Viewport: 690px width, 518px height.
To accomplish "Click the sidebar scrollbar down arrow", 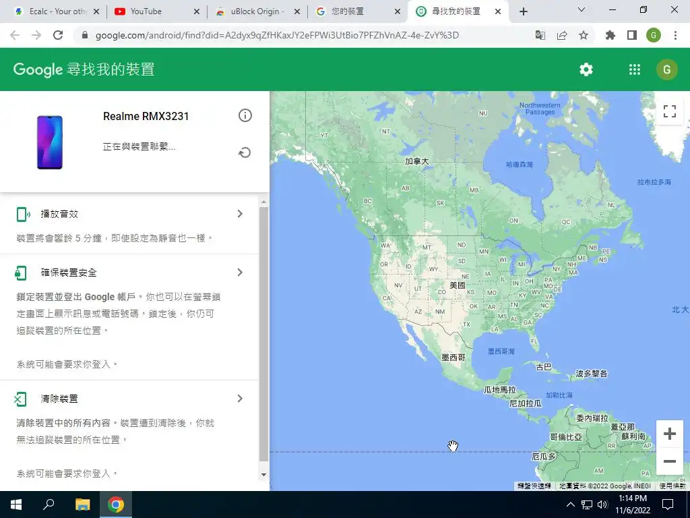I will [x=263, y=474].
